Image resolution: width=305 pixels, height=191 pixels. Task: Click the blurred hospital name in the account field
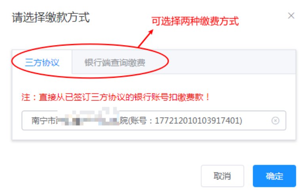(88, 117)
